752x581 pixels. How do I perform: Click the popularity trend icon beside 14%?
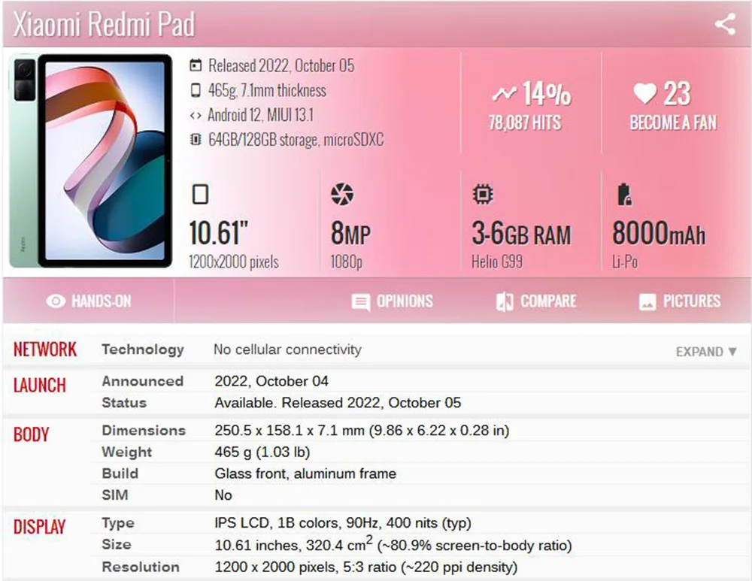(x=505, y=93)
